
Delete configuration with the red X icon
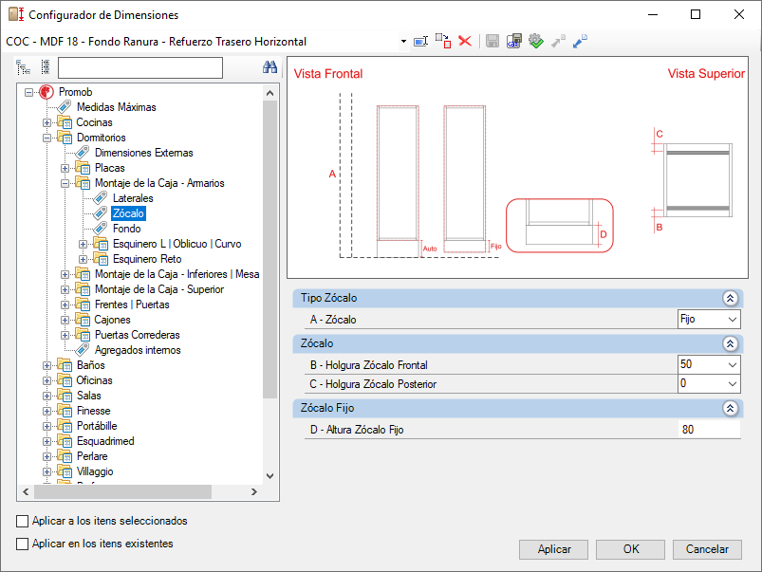(x=465, y=42)
